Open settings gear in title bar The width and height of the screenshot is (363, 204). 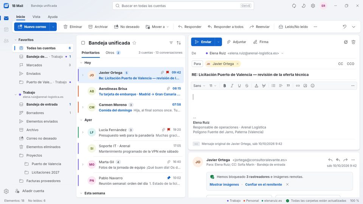pos(313,6)
